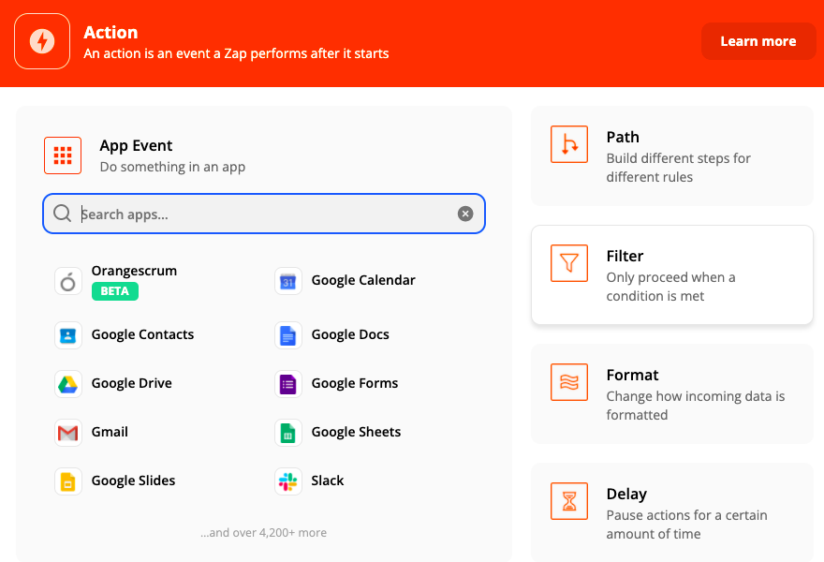Select the Google Calendar icon
The image size is (824, 562).
point(288,281)
